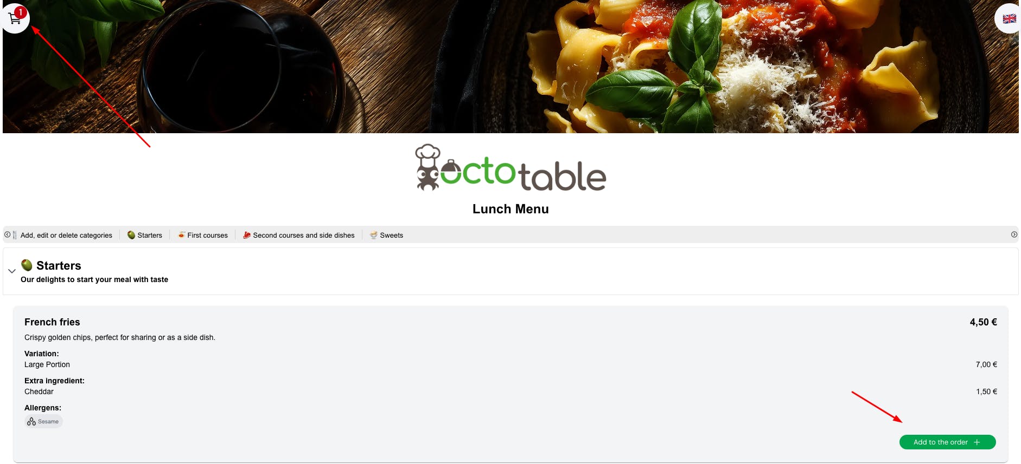Open the shopping cart icon
The image size is (1021, 464).
point(15,18)
